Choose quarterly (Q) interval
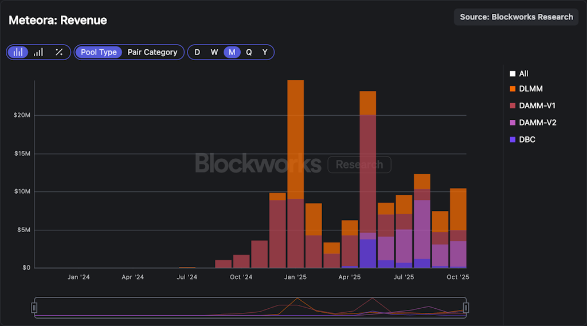 pyautogui.click(x=249, y=52)
